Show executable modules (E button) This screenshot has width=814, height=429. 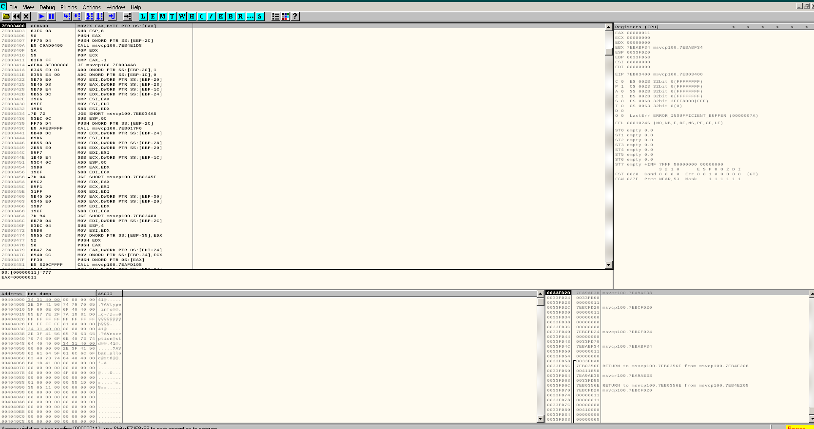tap(153, 17)
